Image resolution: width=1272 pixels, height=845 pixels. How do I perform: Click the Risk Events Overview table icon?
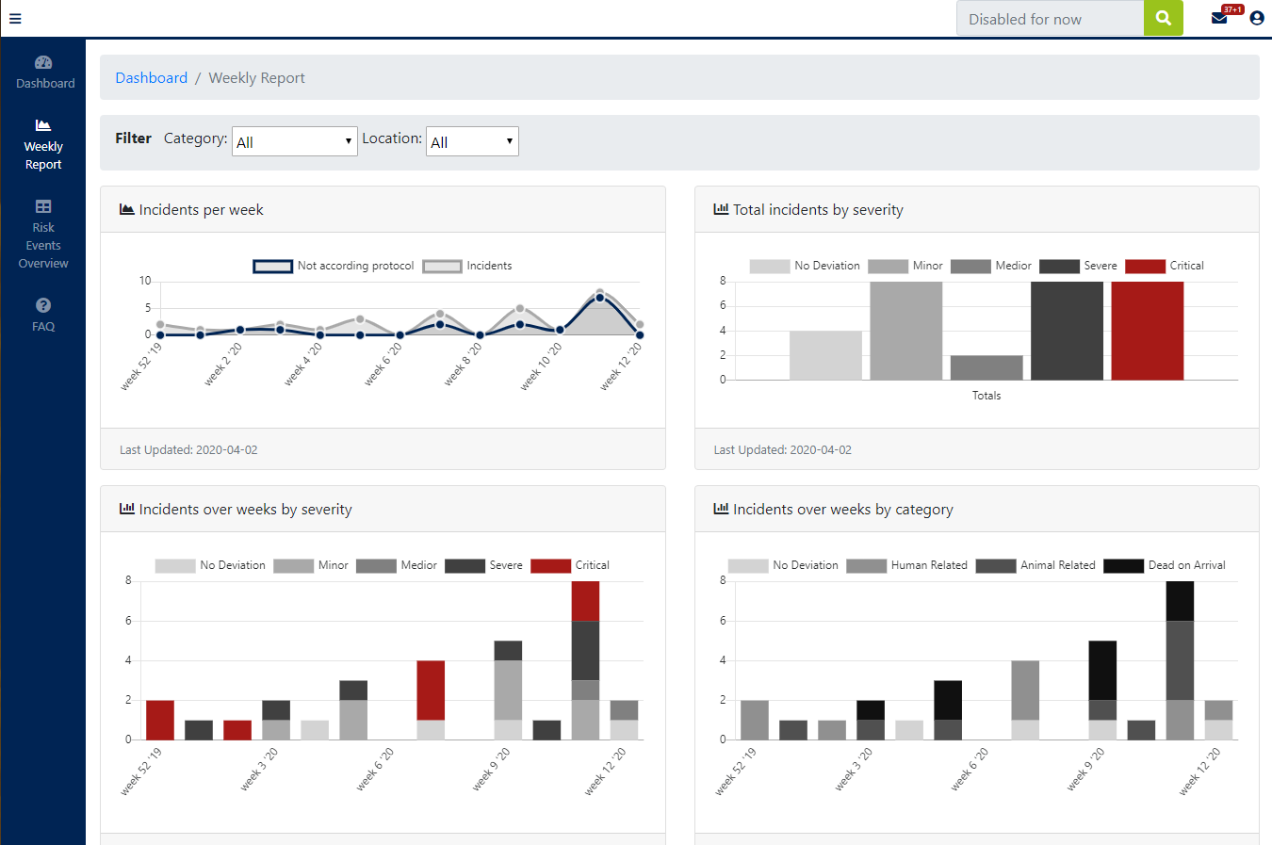(43, 206)
